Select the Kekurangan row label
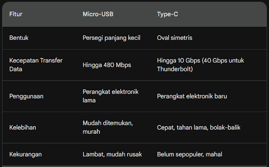 (x=25, y=154)
